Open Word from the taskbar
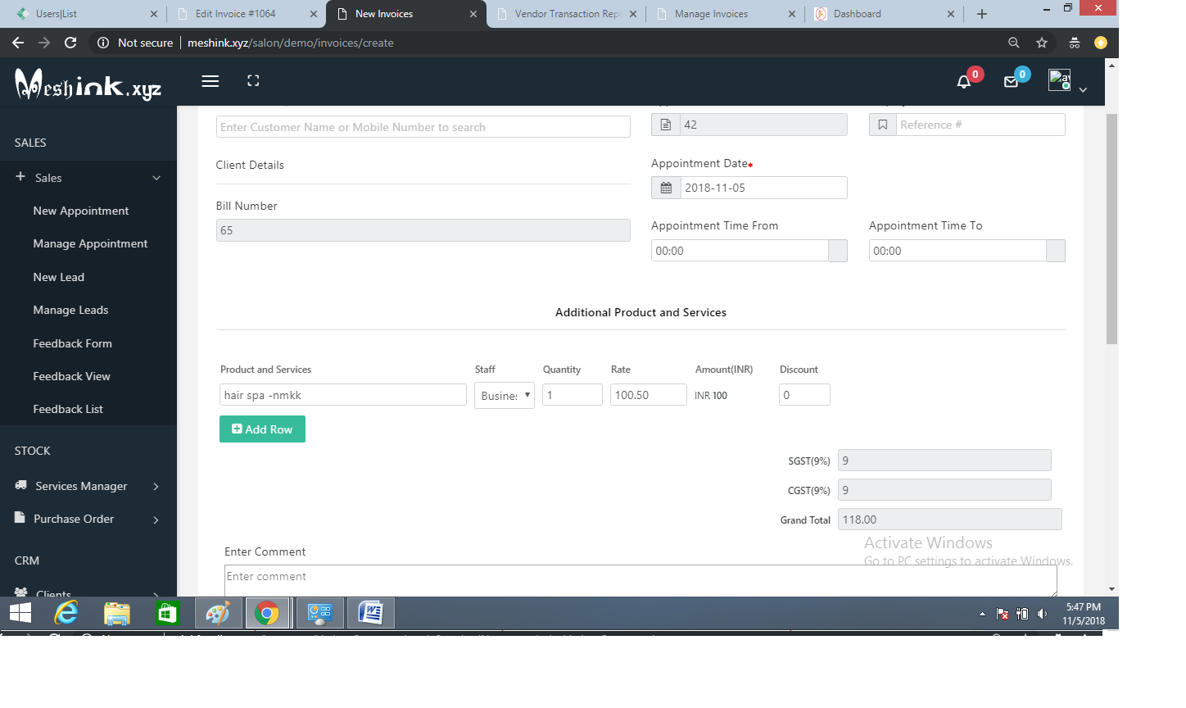 click(371, 613)
